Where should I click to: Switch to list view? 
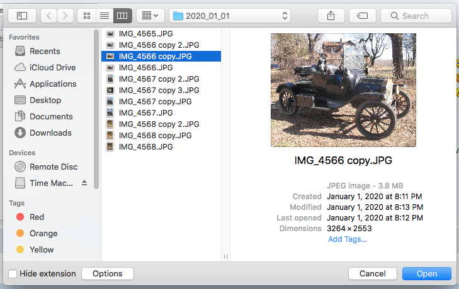(x=105, y=16)
